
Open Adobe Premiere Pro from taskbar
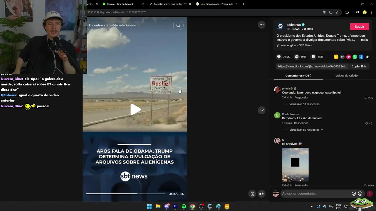click(x=175, y=206)
